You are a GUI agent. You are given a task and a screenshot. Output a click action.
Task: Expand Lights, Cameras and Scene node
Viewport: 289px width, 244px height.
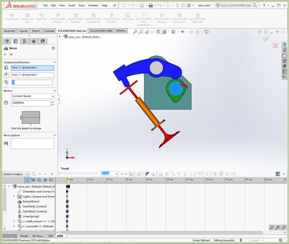pos(14,196)
